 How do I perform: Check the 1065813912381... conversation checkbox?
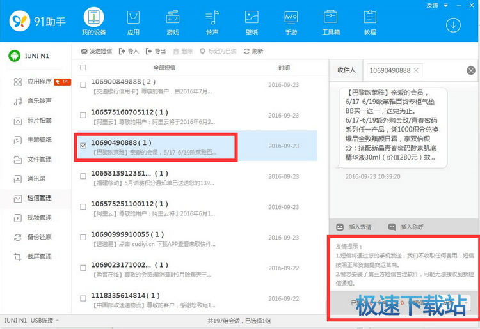pyautogui.click(x=83, y=176)
